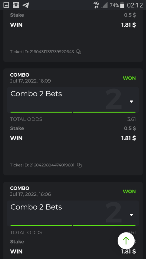
Task: Tap the green scroll-to-top arrow button
Action: click(126, 241)
